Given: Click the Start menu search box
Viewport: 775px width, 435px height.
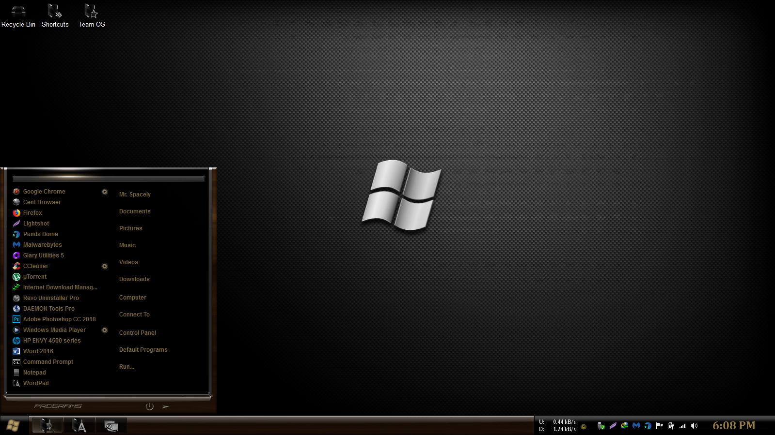Looking at the screenshot, I should [109, 179].
